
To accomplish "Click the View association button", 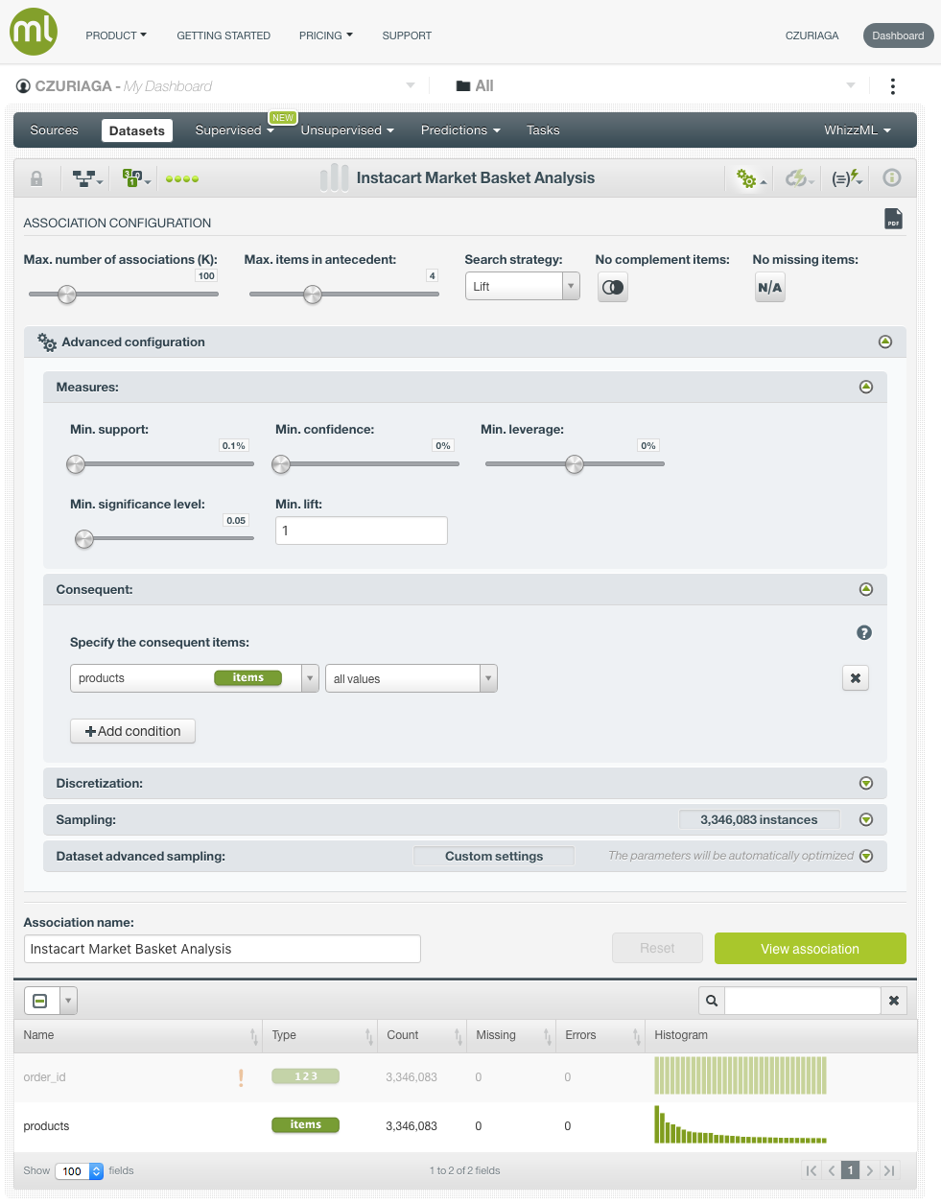I will pyautogui.click(x=810, y=948).
